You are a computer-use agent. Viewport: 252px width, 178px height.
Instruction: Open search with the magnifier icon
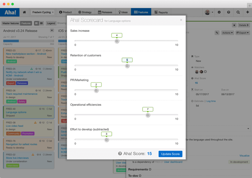238,12
